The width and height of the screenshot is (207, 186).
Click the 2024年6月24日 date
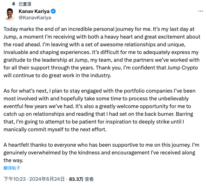tap(47, 179)
